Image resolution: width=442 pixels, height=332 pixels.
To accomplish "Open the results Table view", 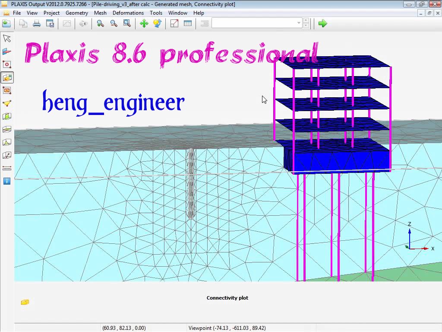I will click(187, 23).
